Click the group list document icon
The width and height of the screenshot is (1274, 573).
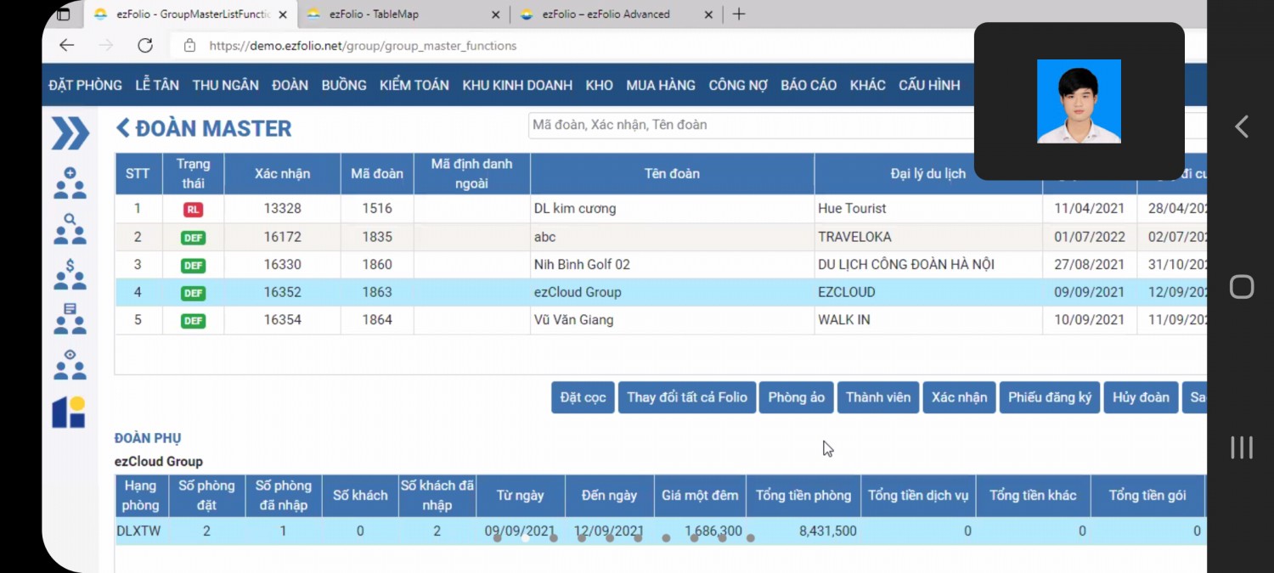tap(70, 320)
